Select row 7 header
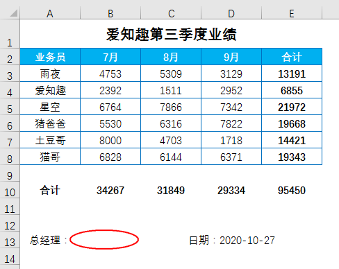Screen dimensions: 339x269 pos(10,140)
